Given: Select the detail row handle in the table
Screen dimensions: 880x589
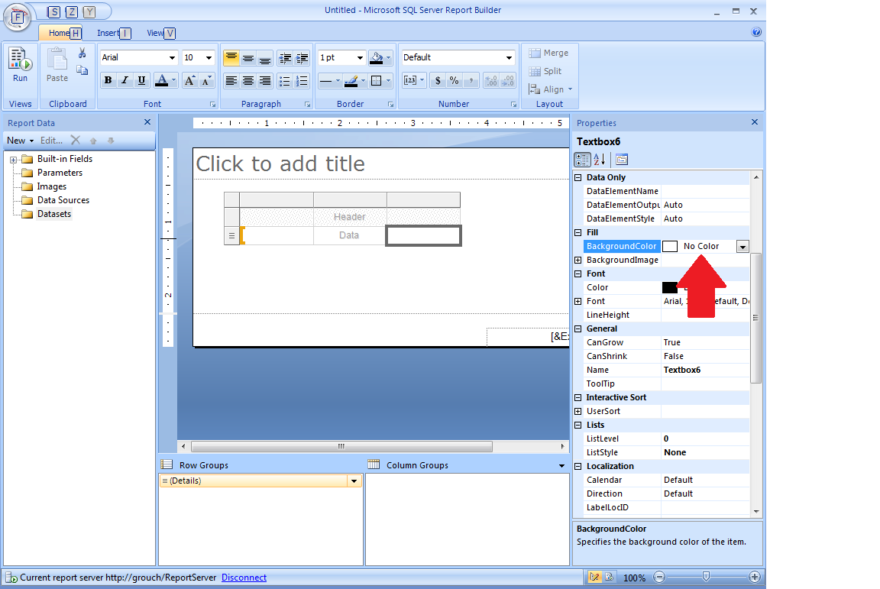Looking at the screenshot, I should pyautogui.click(x=231, y=236).
